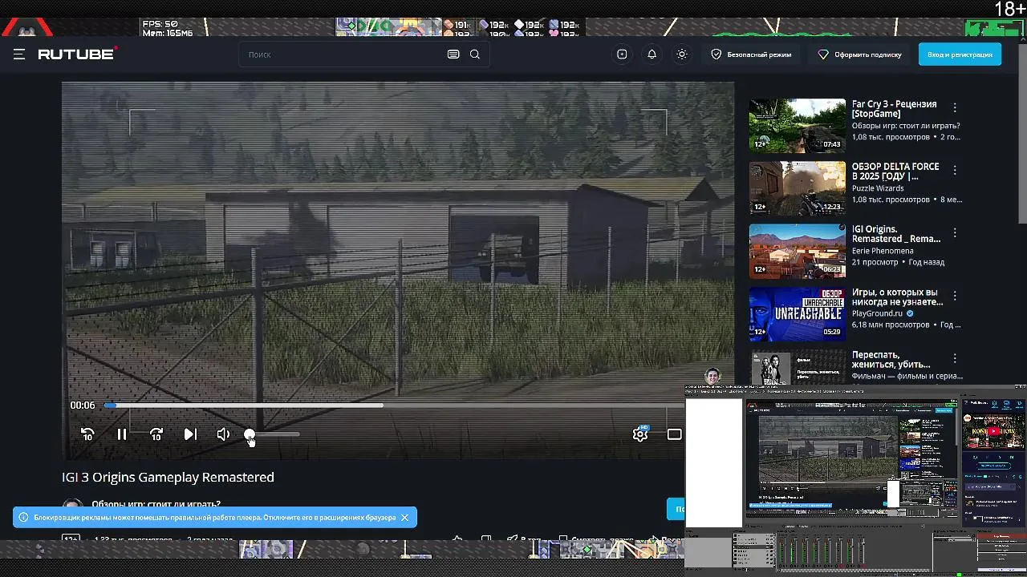The width and height of the screenshot is (1027, 577).
Task: Open Переспать, жениться, убить thumbnail
Action: pos(797,367)
